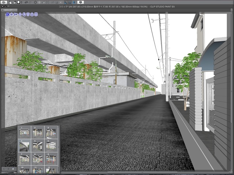Select the camera rotate 3D control icon
234x175 pixels.
pos(8,14)
